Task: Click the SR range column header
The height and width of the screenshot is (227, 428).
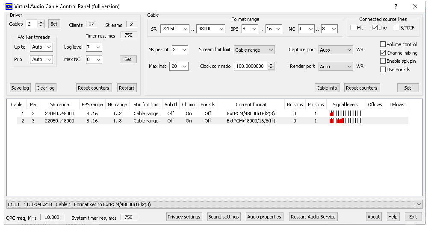Action: 59,105
